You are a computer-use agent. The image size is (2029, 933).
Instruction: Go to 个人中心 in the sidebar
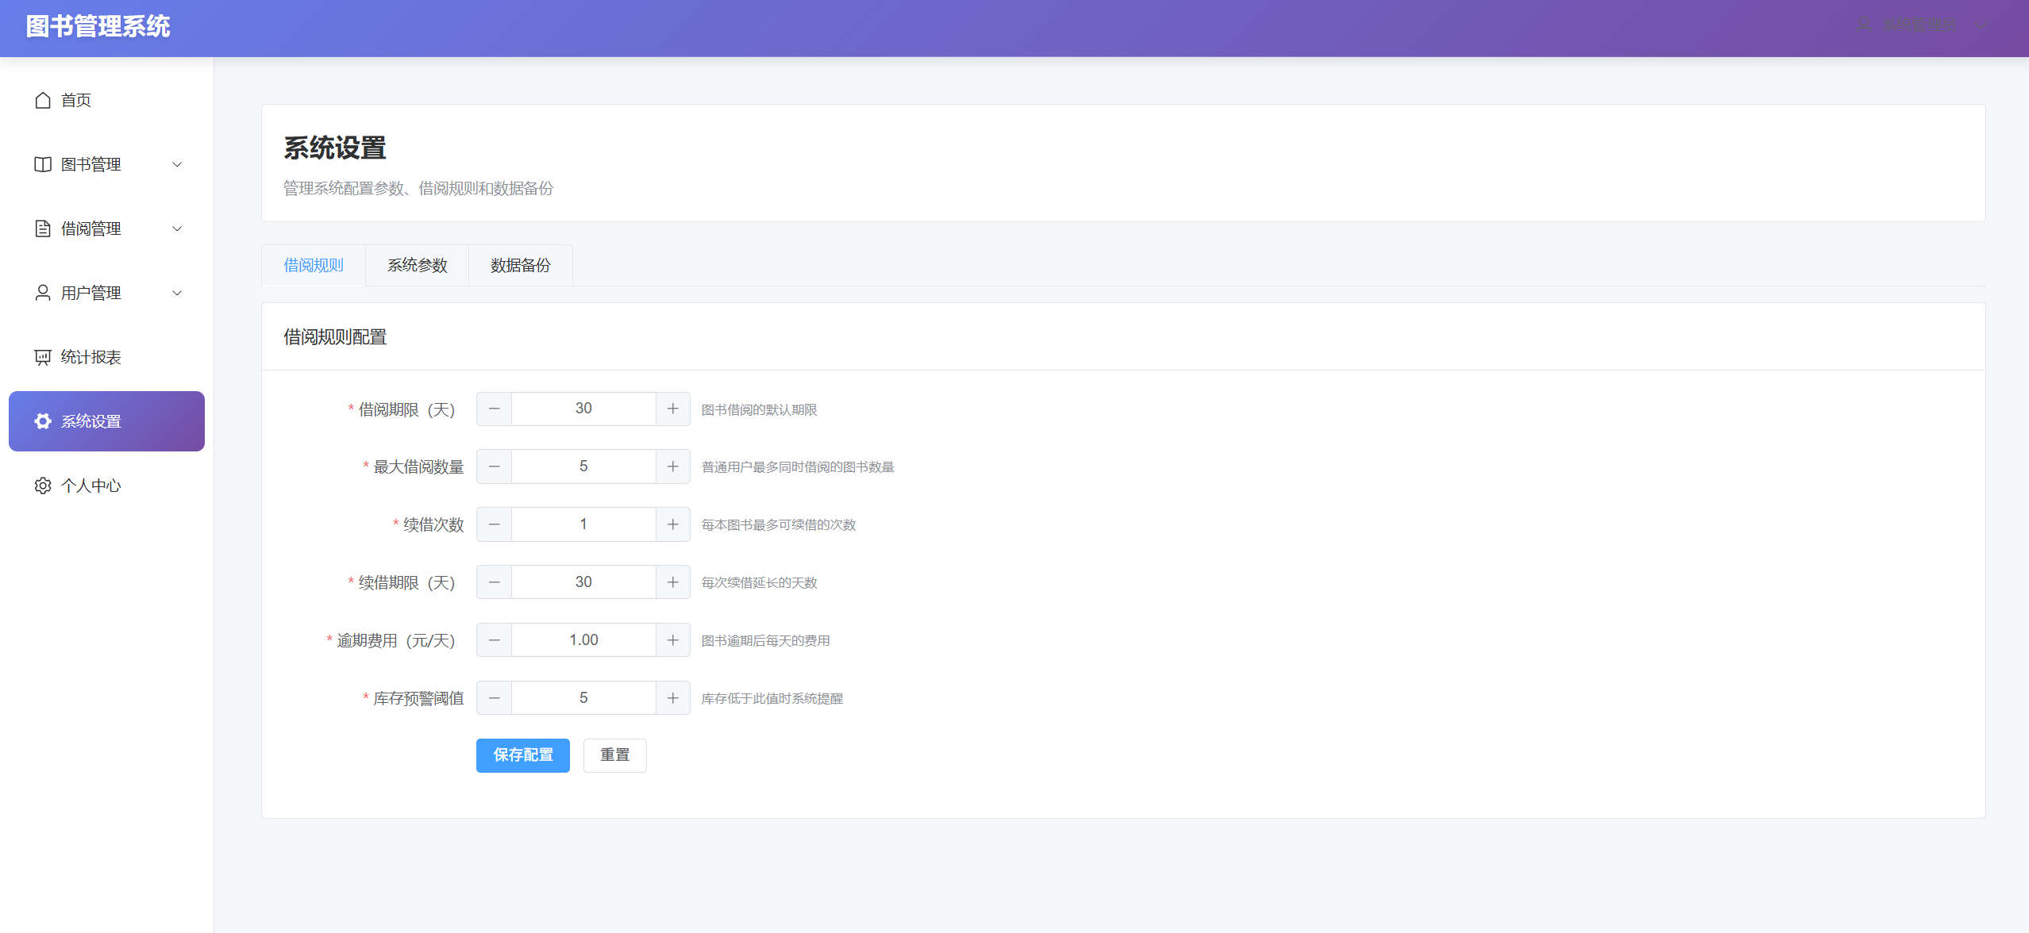tap(106, 486)
